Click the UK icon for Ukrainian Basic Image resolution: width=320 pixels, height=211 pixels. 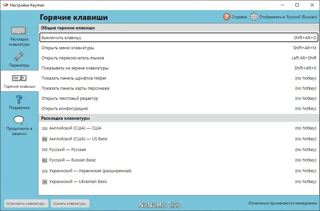click(44, 182)
